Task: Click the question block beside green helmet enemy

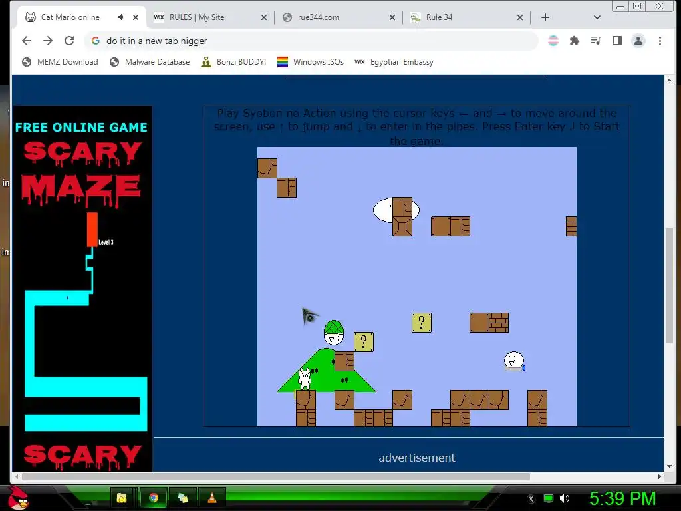Action: pyautogui.click(x=364, y=342)
